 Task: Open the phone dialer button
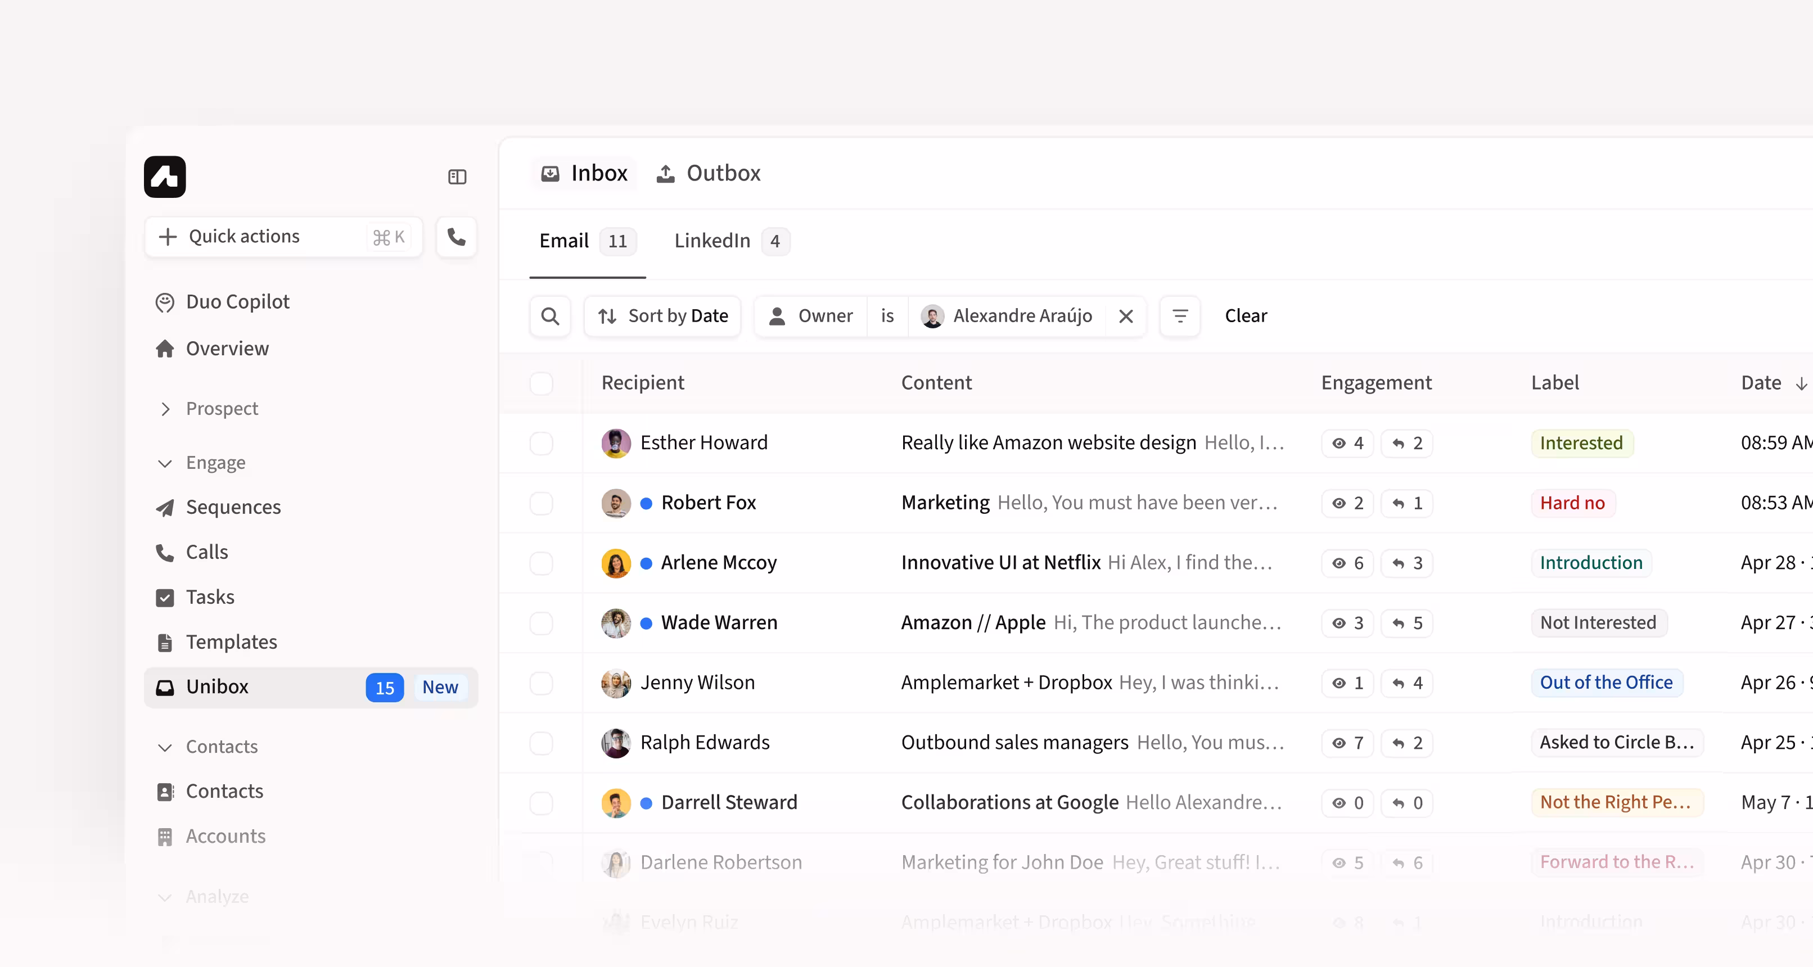coord(457,237)
